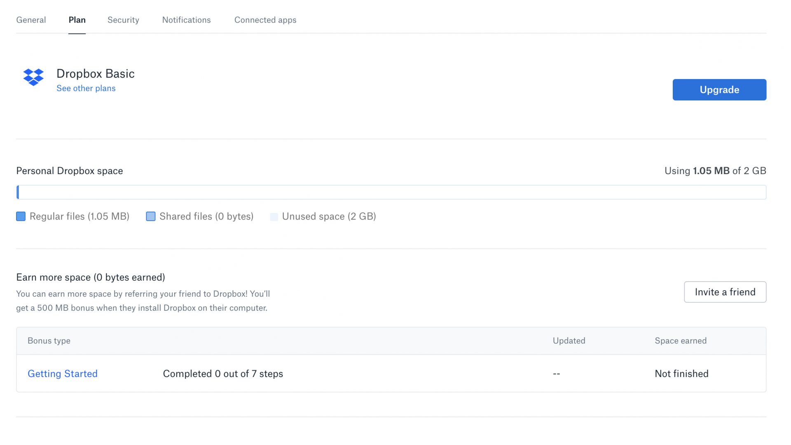Click the Bonus type column header
Image resolution: width=791 pixels, height=445 pixels.
(x=49, y=341)
